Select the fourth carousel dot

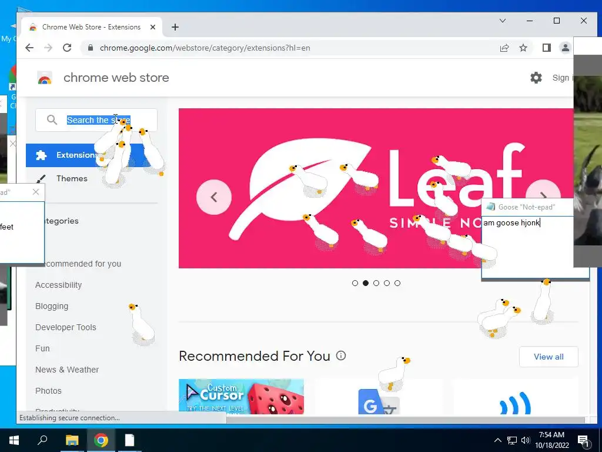pyautogui.click(x=387, y=283)
